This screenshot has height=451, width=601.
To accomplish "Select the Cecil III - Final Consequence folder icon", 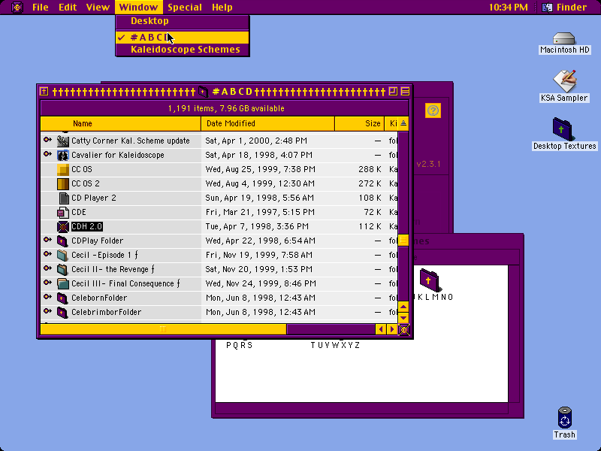I will coord(62,284).
